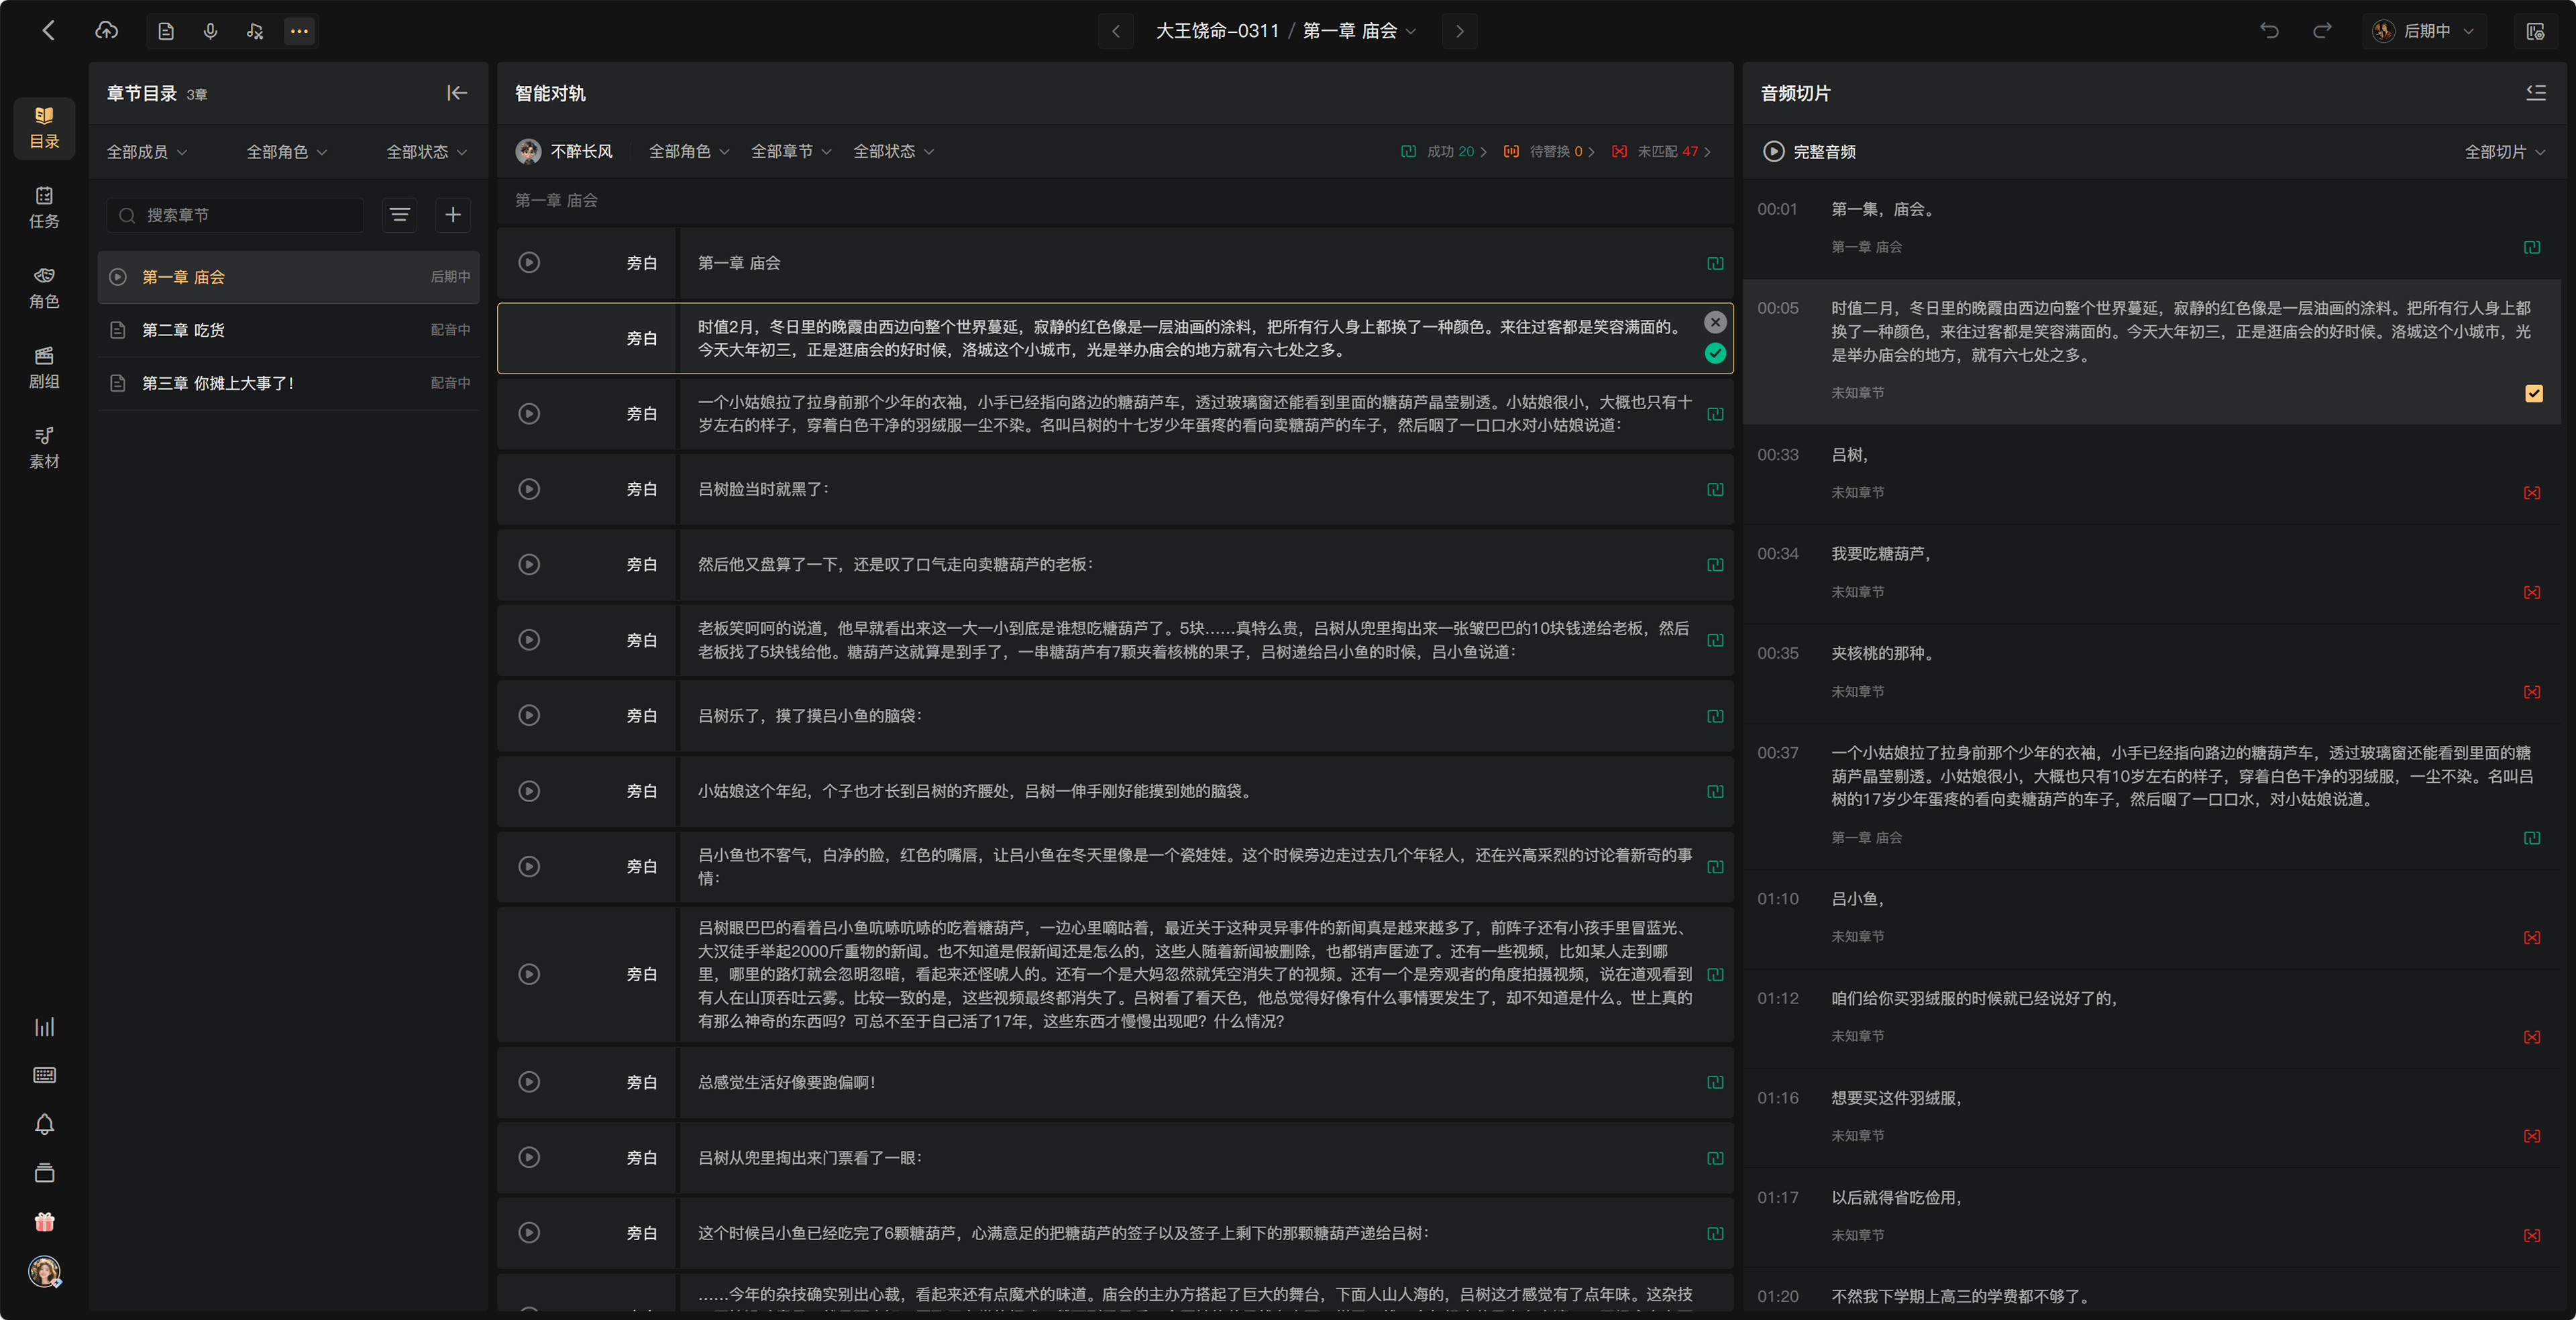Click the cloud upload icon
The height and width of the screenshot is (1320, 2576).
[x=106, y=31]
